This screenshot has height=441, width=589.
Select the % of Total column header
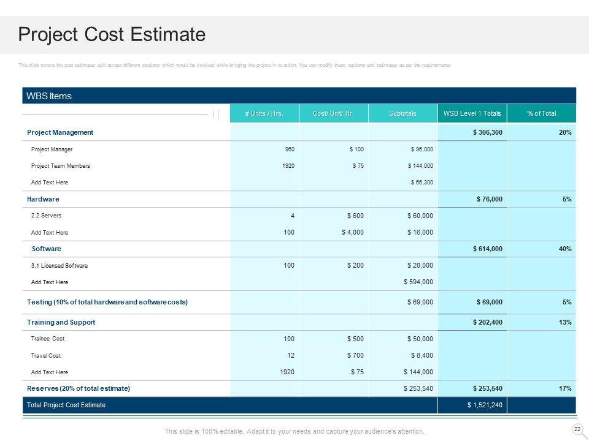[542, 114]
